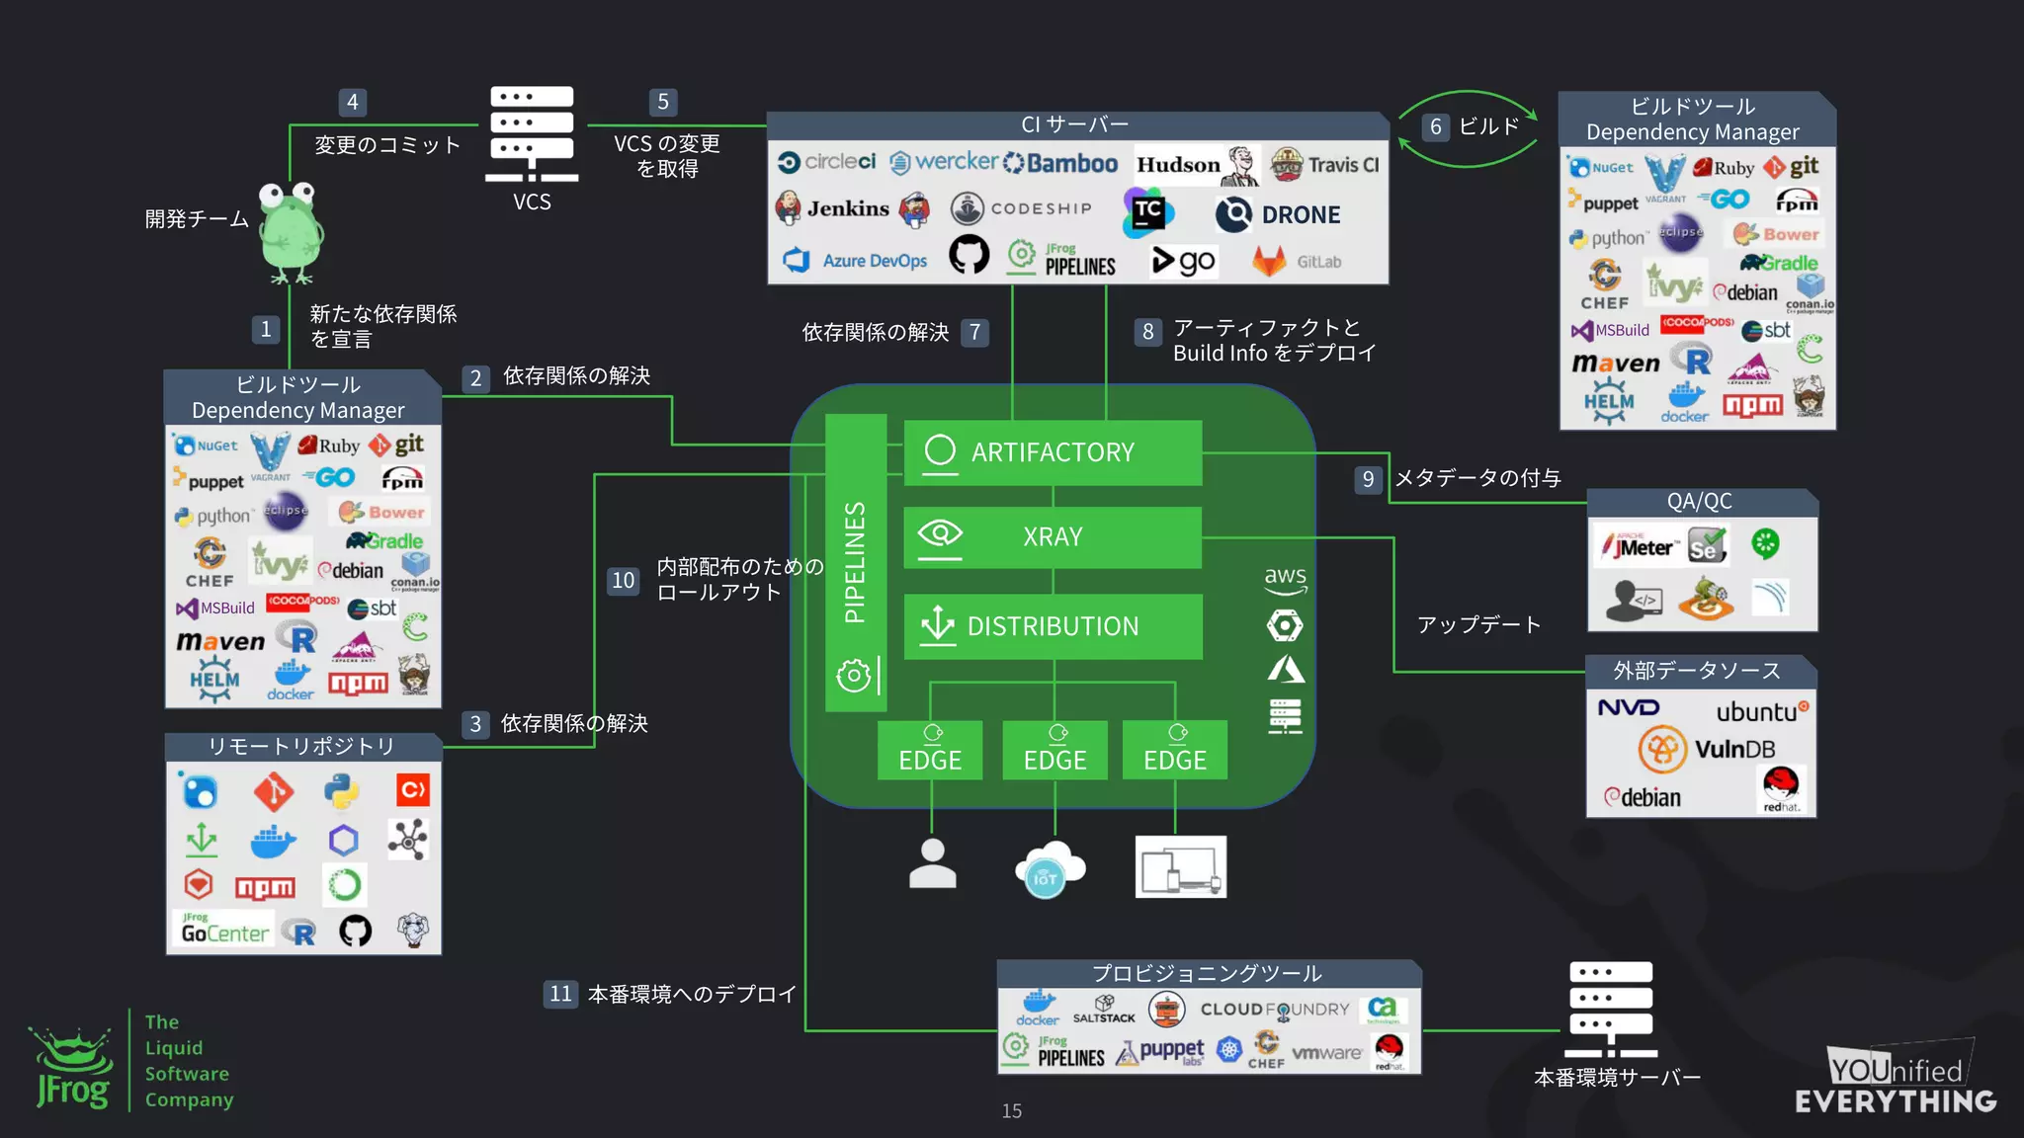Viewport: 2024px width, 1138px height.
Task: Click the puppet labs logo in provisioning tools
Action: [1160, 1053]
